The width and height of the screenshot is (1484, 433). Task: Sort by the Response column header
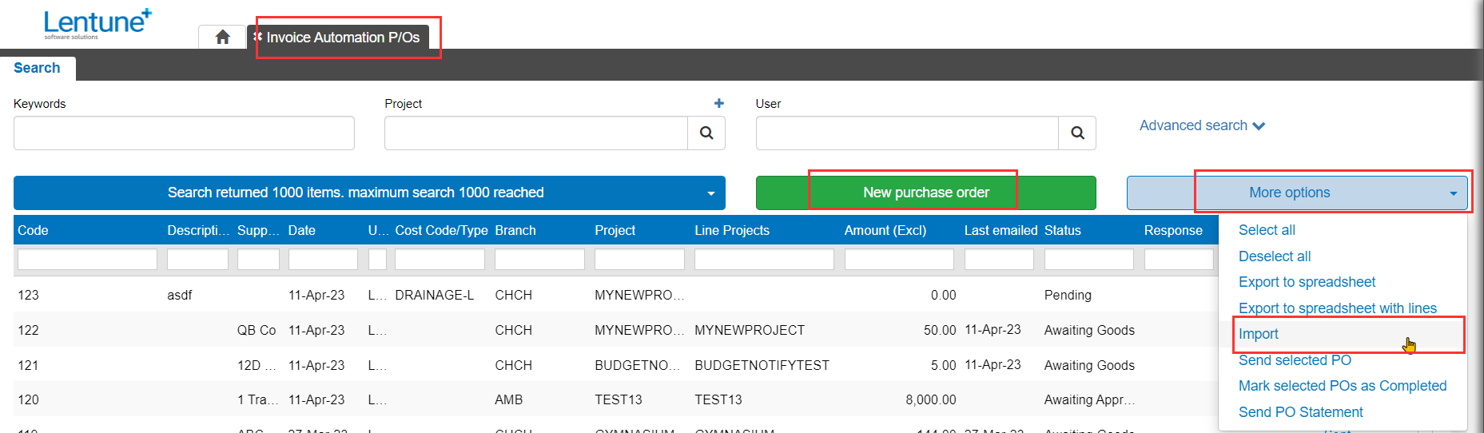tap(1173, 230)
